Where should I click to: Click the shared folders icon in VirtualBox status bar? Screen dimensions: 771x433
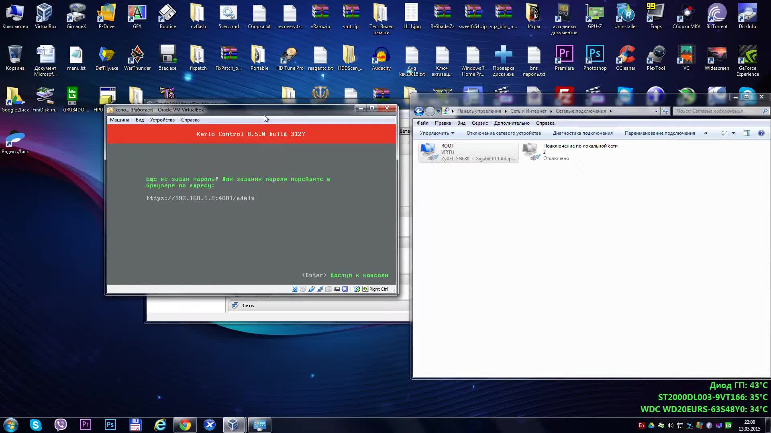(x=328, y=289)
